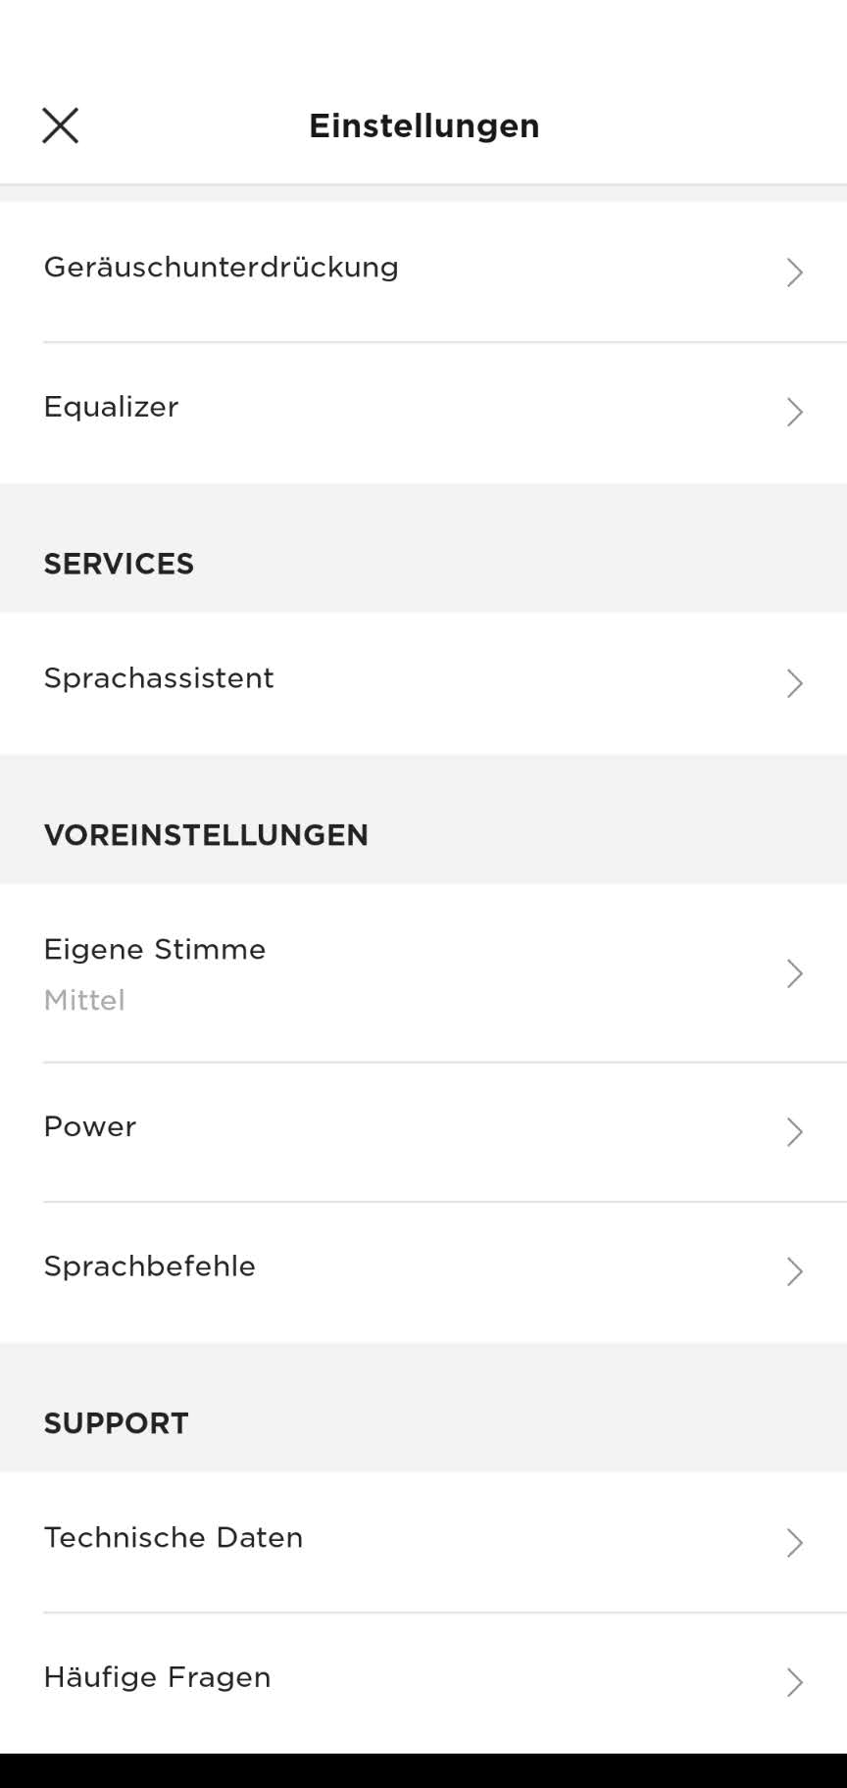Screen dimensions: 847x1788
Task: Select the Sprachassistent entry
Action: coord(159,678)
